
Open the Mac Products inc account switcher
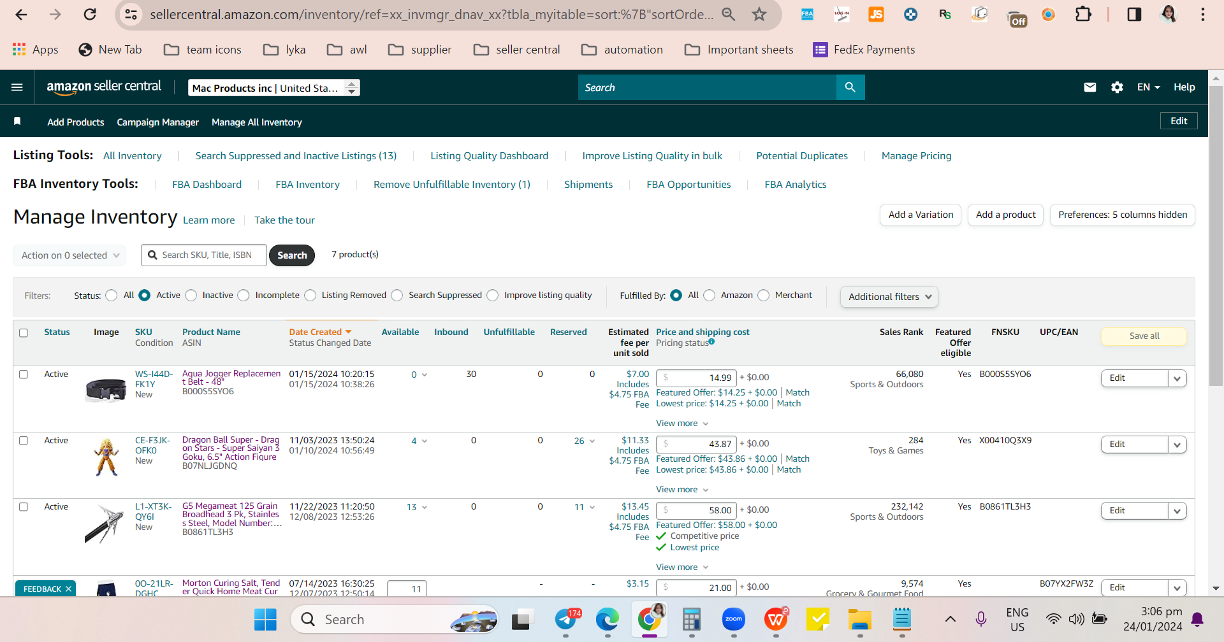click(274, 88)
